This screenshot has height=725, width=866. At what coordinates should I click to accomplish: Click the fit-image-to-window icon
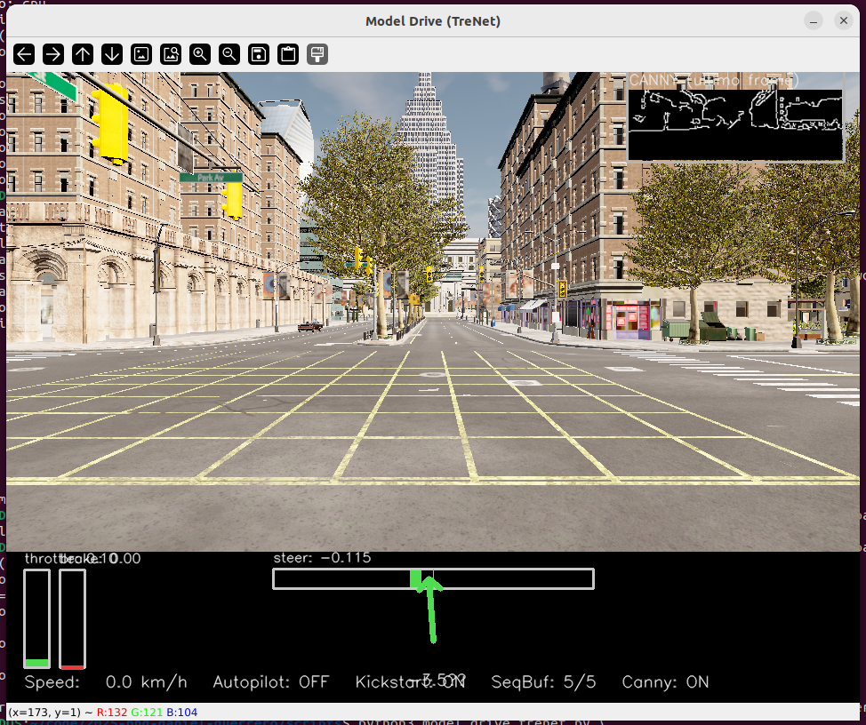171,54
